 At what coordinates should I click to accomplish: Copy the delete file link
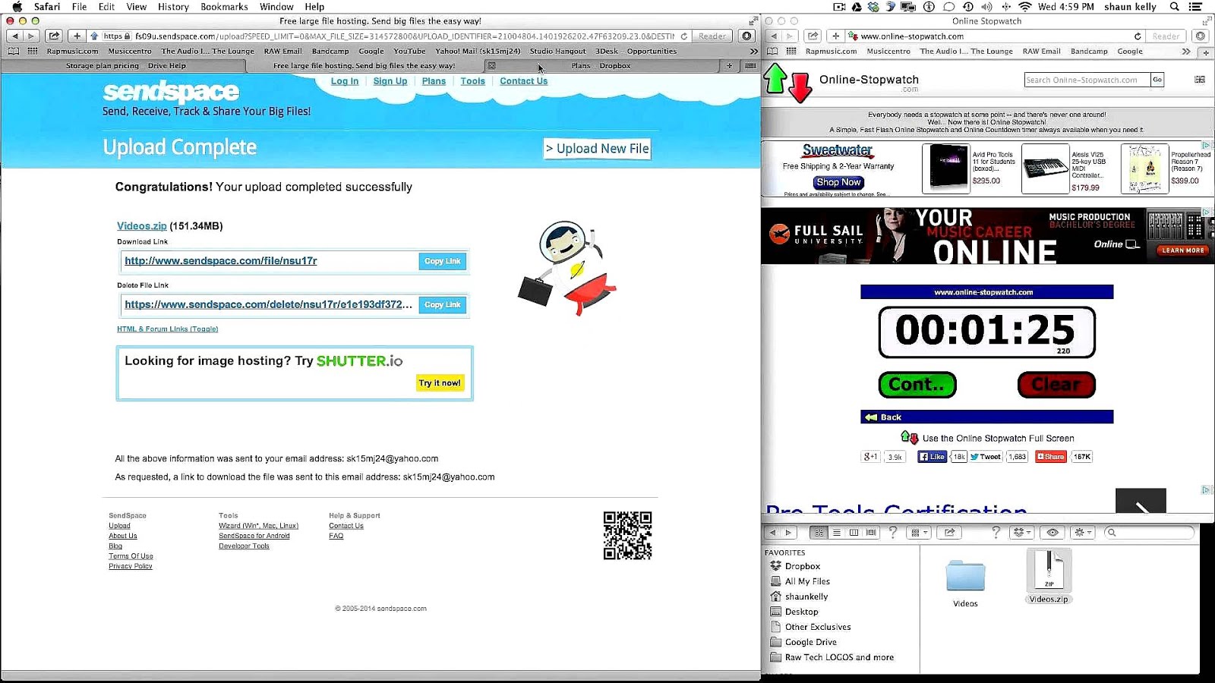point(442,304)
